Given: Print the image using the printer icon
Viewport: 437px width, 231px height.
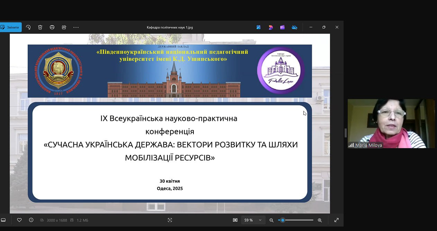Looking at the screenshot, I should click(52, 27).
